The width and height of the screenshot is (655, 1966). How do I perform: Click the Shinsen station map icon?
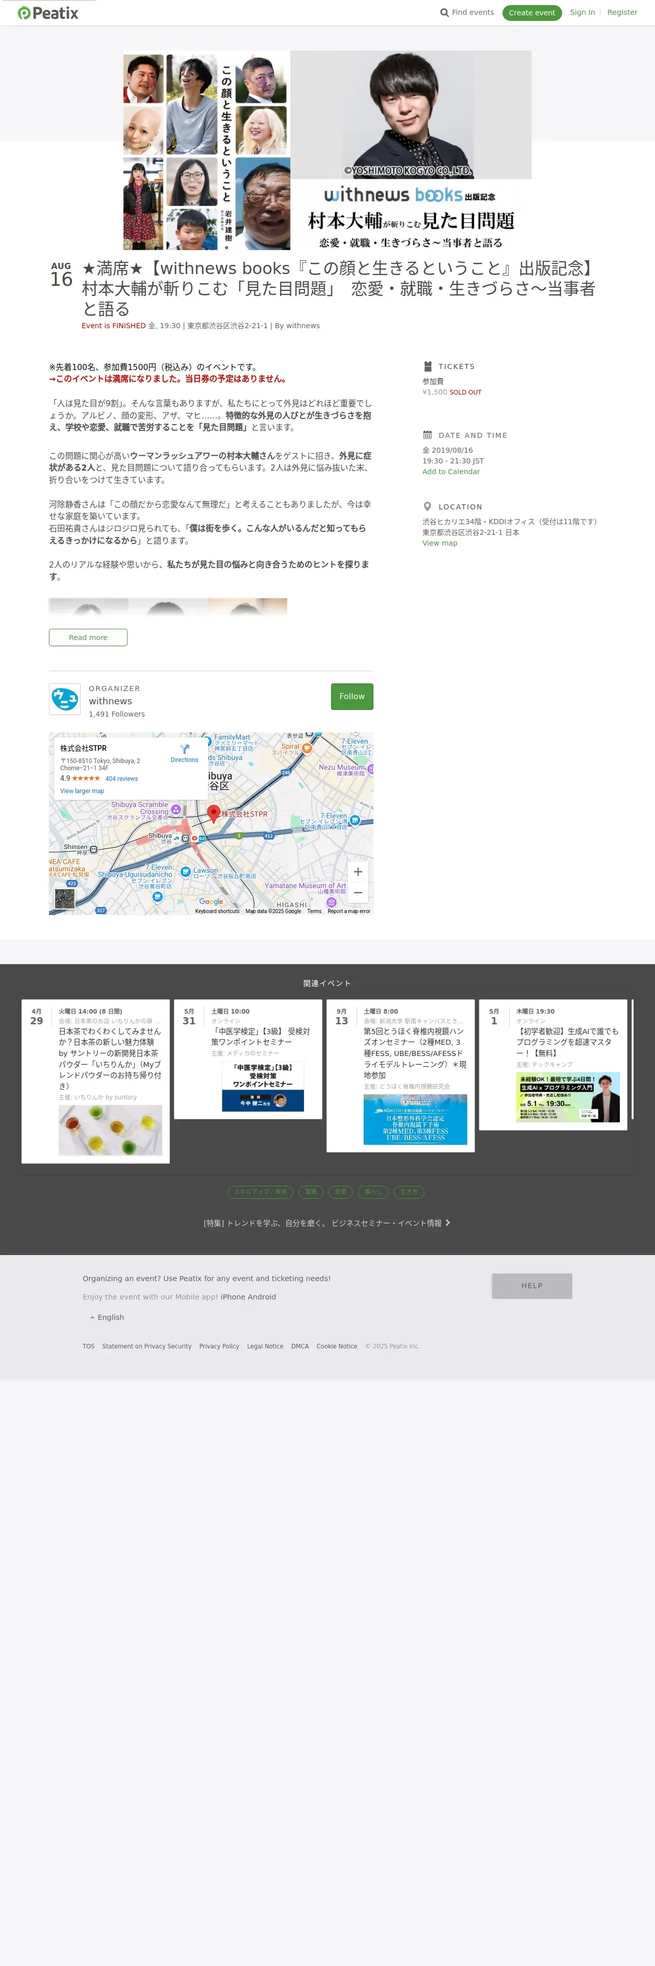click(x=94, y=849)
